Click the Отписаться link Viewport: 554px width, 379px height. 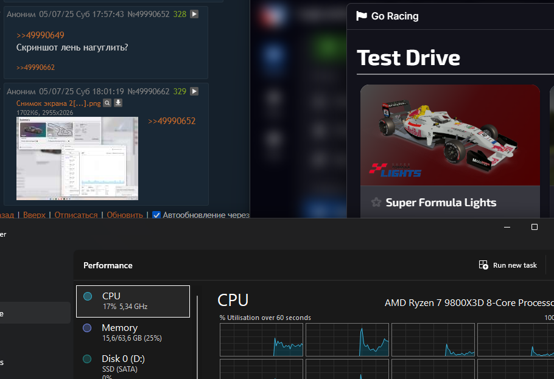[76, 215]
